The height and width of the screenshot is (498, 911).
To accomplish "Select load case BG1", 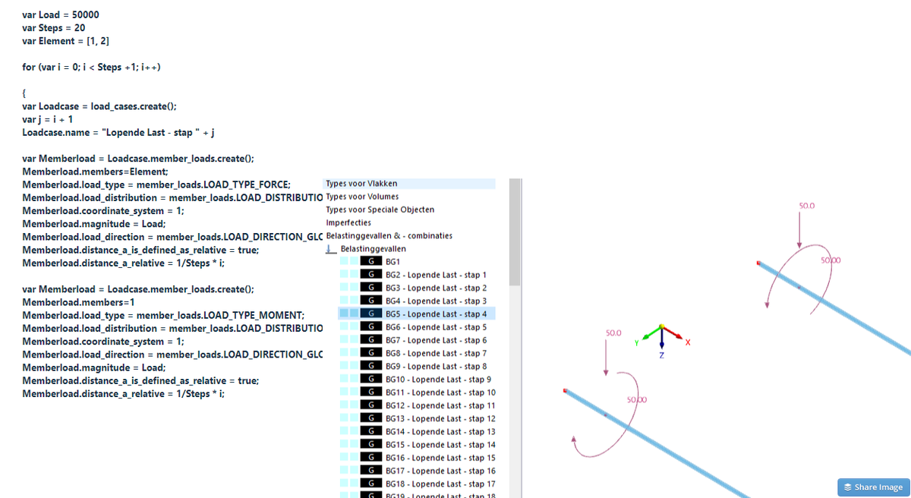I will tap(392, 262).
